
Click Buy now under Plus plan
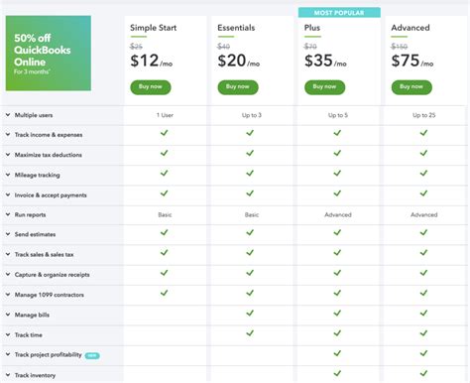click(324, 87)
